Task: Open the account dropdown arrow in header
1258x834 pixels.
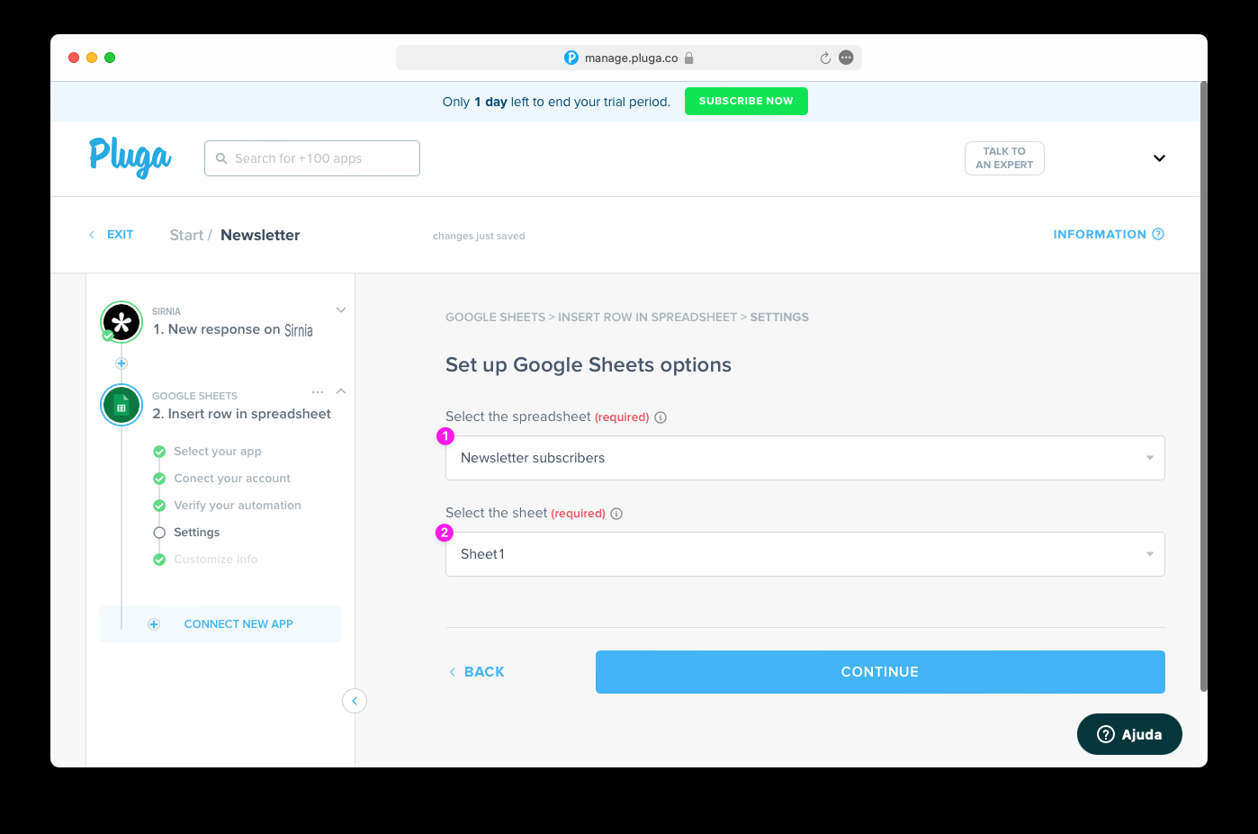Action: [x=1159, y=158]
